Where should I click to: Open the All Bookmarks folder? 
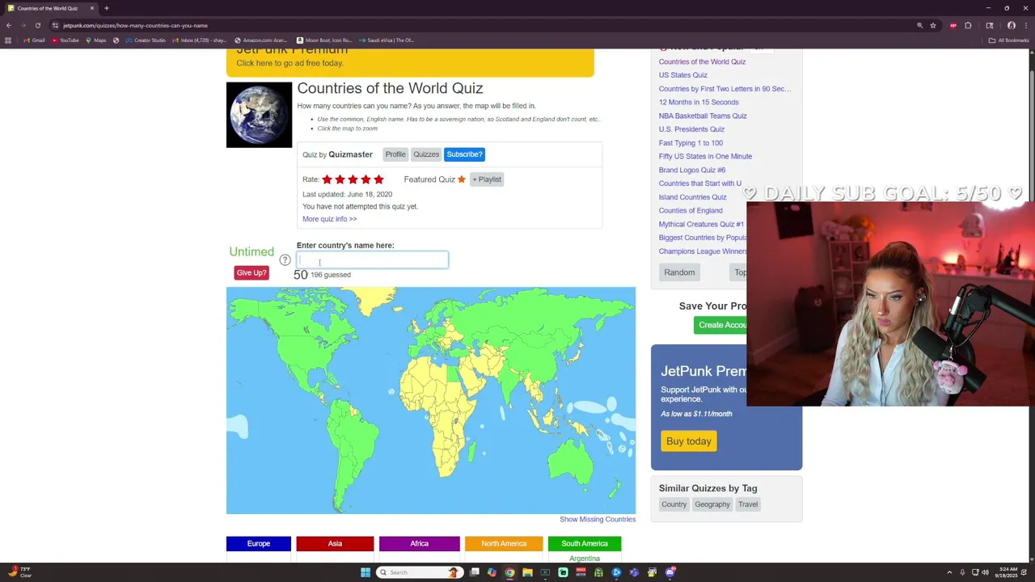click(x=1009, y=40)
